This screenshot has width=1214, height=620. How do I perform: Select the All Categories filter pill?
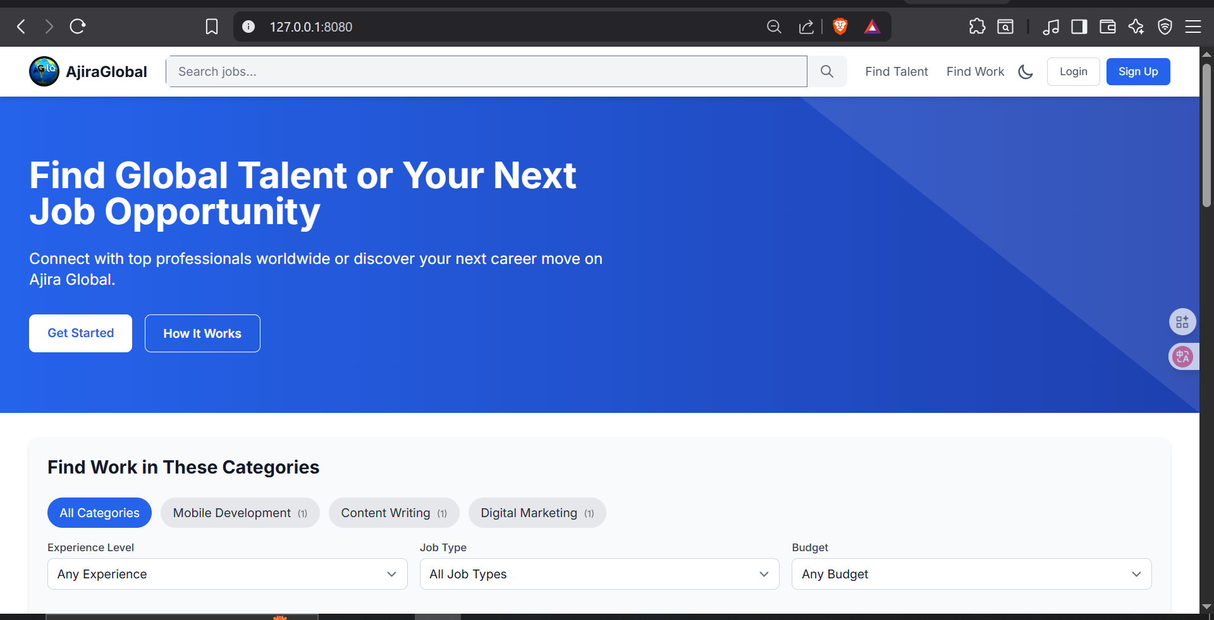point(99,513)
